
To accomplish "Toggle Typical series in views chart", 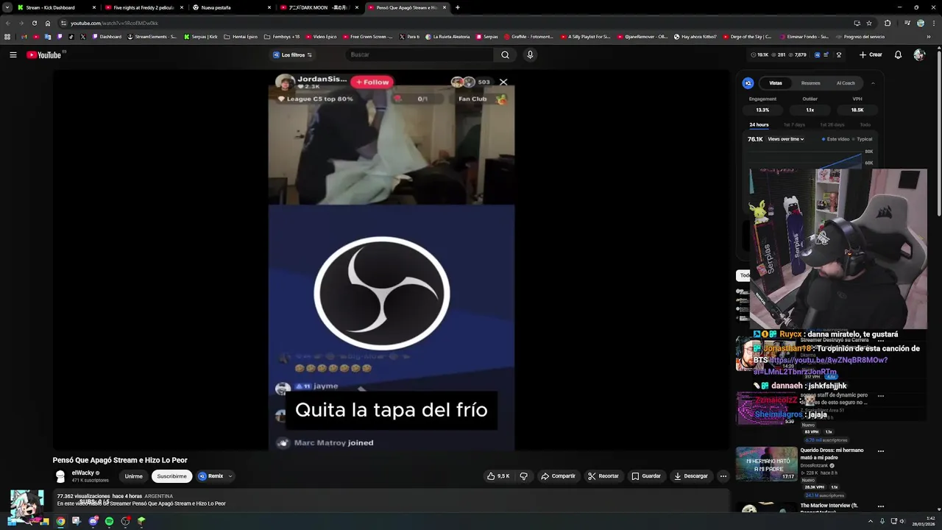I will pos(862,139).
